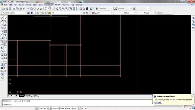Activate Zoom Realtime tool

60,9
